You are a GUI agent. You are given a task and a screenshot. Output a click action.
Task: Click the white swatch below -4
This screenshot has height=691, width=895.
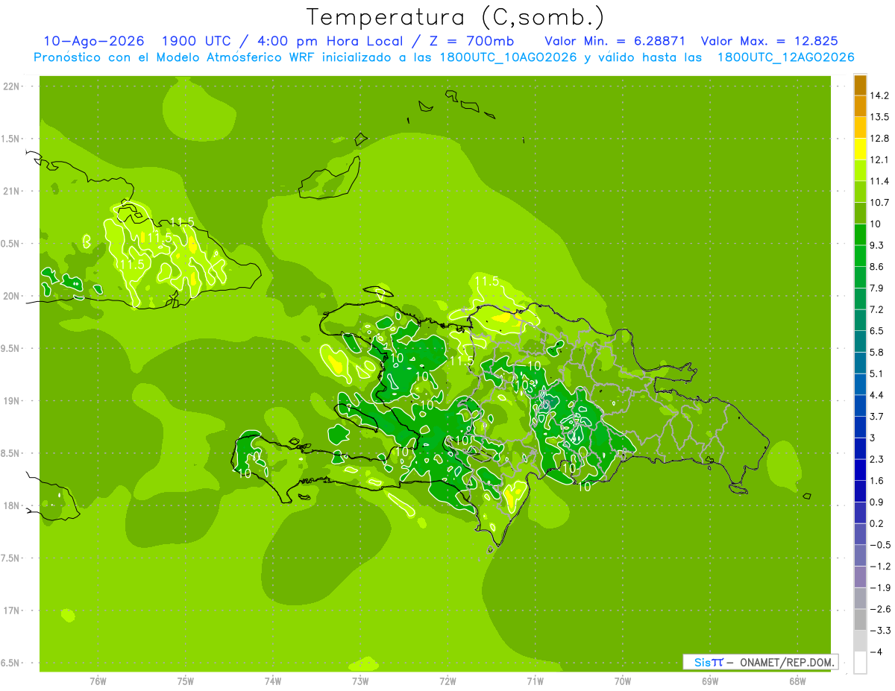tap(860, 663)
